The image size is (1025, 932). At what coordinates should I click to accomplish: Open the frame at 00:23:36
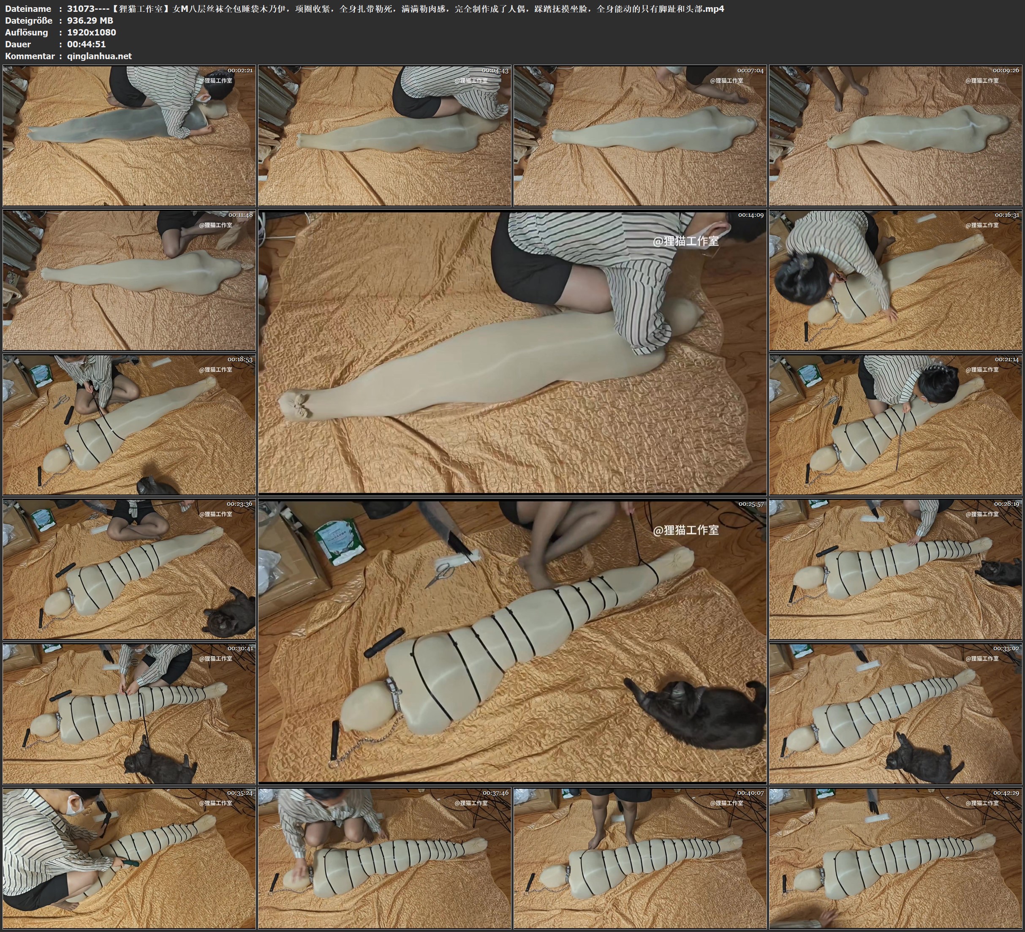tap(129, 569)
